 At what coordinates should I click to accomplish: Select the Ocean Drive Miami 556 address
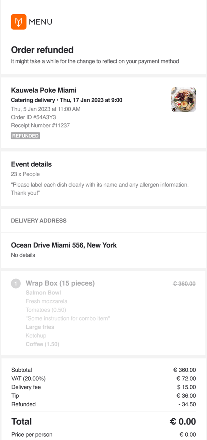tap(64, 245)
